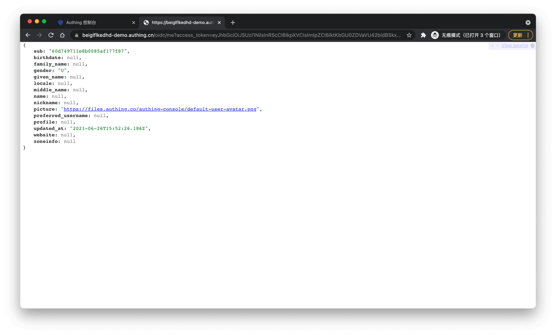This screenshot has height=335, width=556.
Task: Open the JSON viewer settings gear
Action: 533,46
